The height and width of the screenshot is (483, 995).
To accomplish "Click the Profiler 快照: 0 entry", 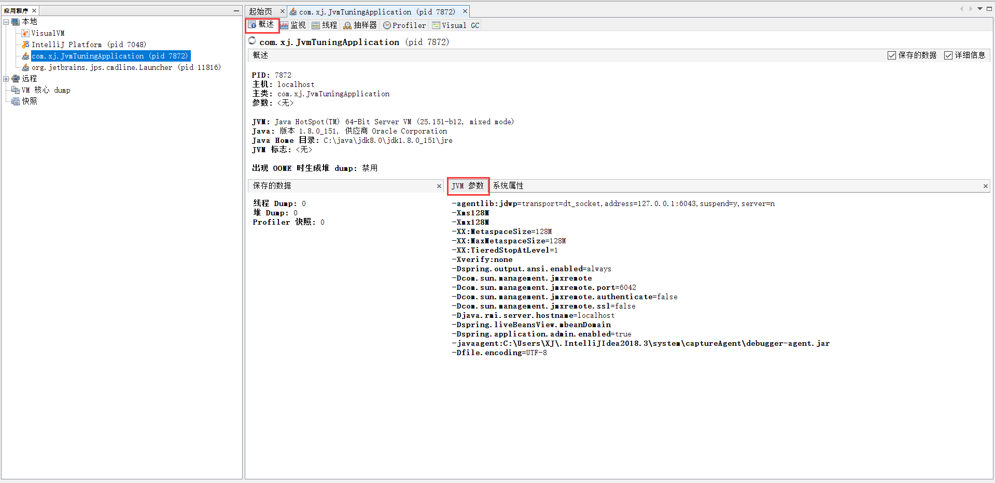I will (289, 222).
